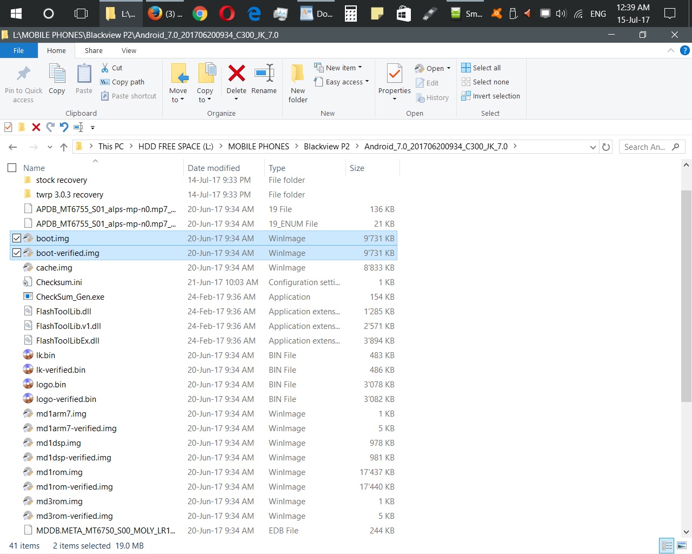This screenshot has height=554, width=692.
Task: Click Invert selection in ribbon
Action: 491,96
